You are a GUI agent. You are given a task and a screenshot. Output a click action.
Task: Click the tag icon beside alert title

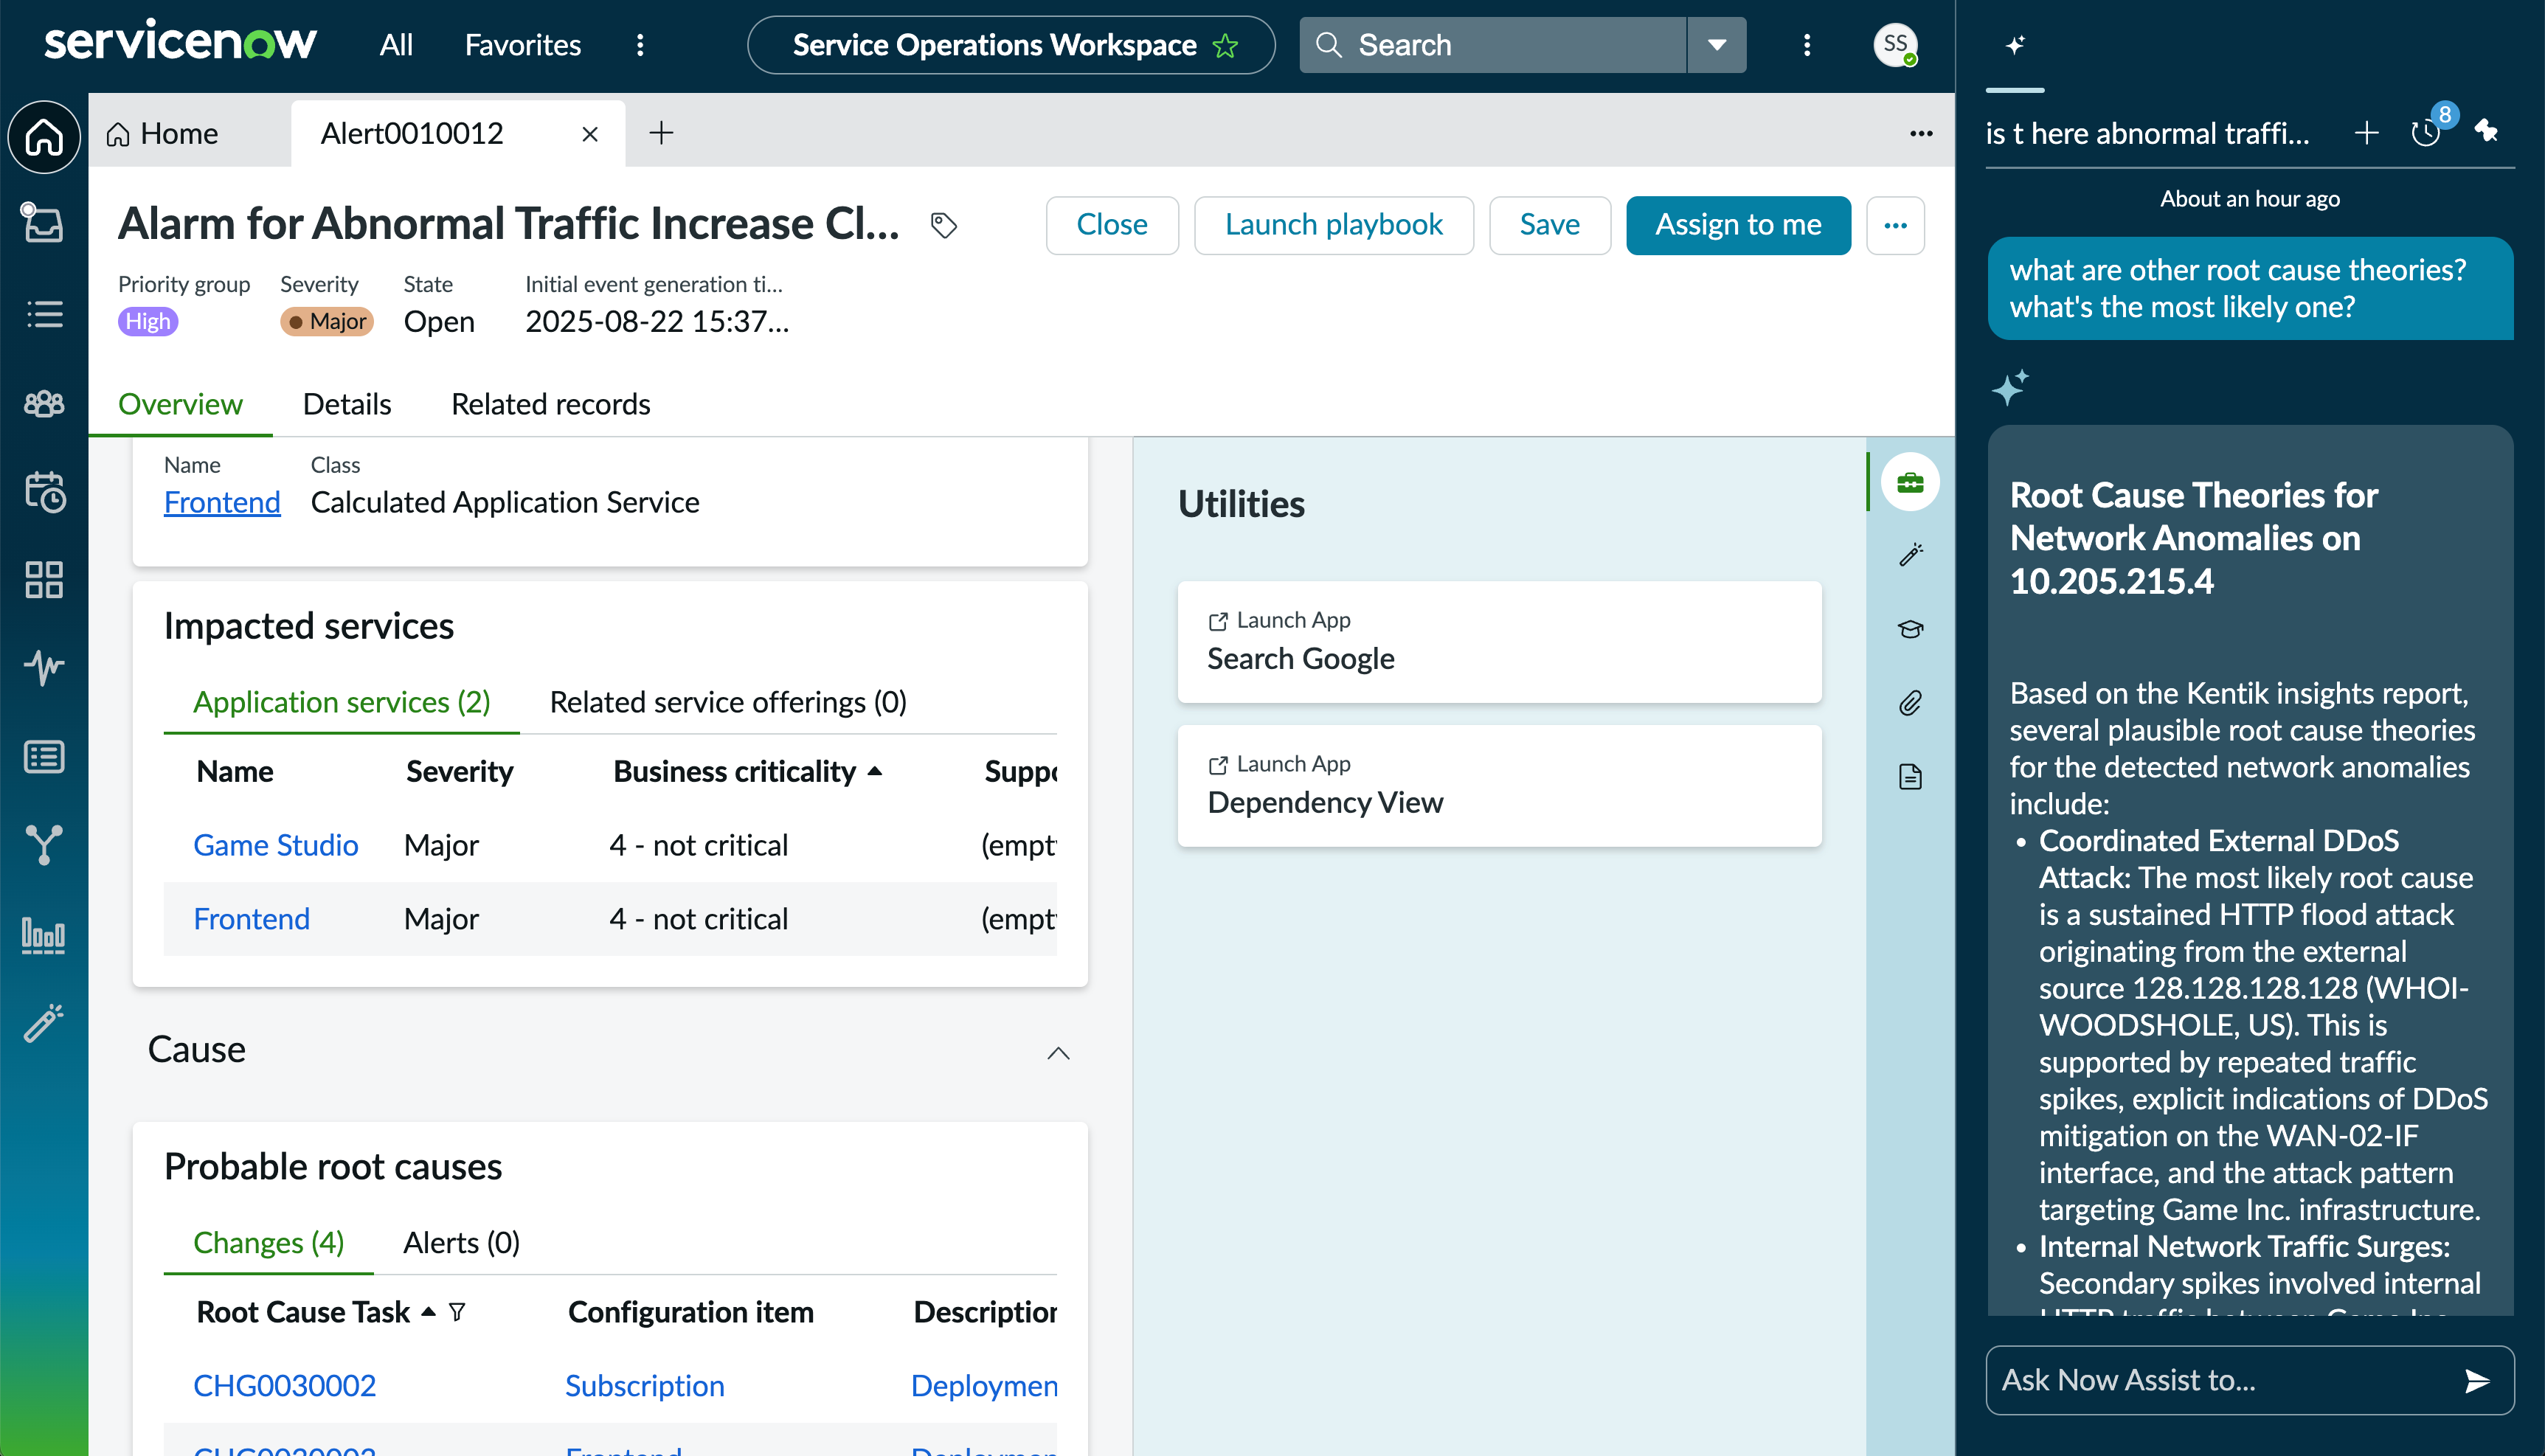(943, 225)
